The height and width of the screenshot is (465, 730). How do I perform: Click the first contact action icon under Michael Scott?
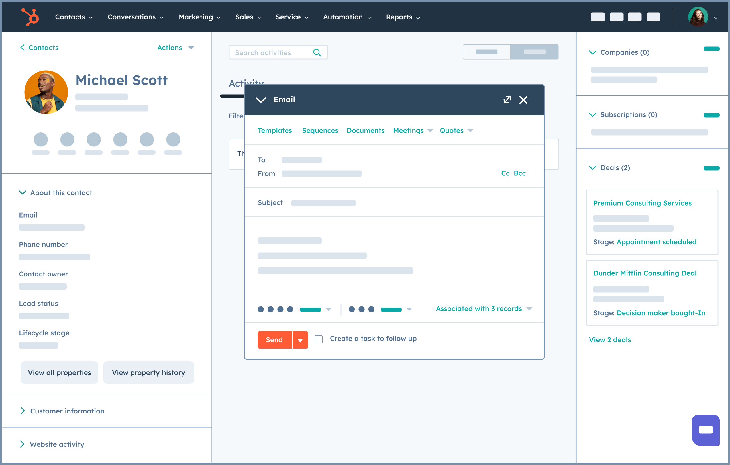click(41, 139)
